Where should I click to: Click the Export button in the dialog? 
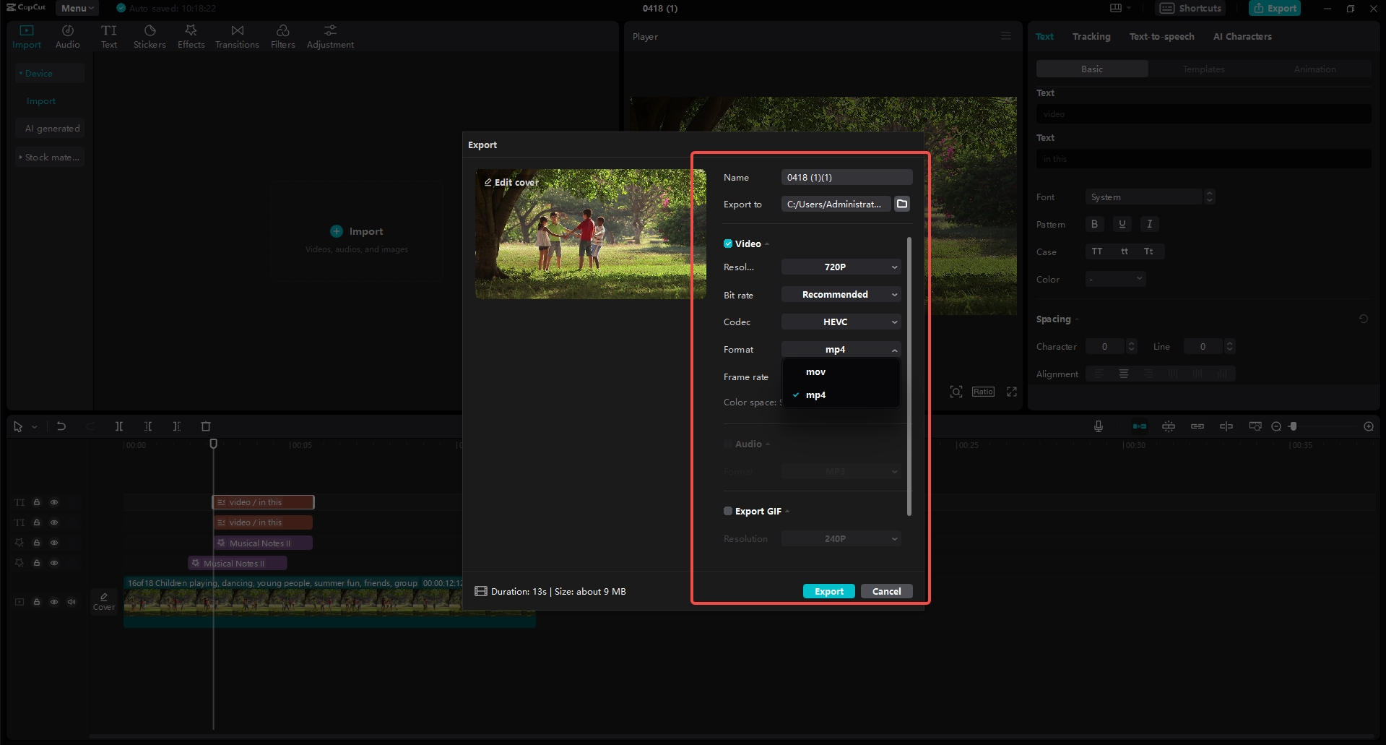coord(828,590)
